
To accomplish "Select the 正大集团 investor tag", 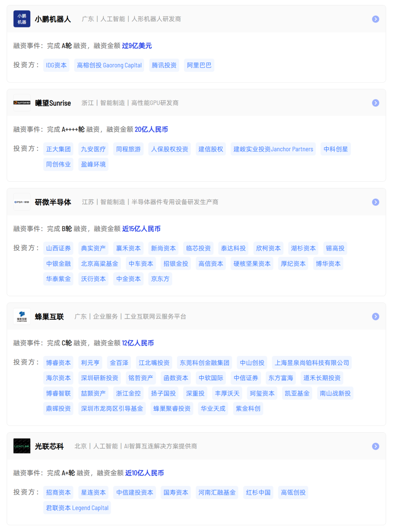I will pos(59,149).
